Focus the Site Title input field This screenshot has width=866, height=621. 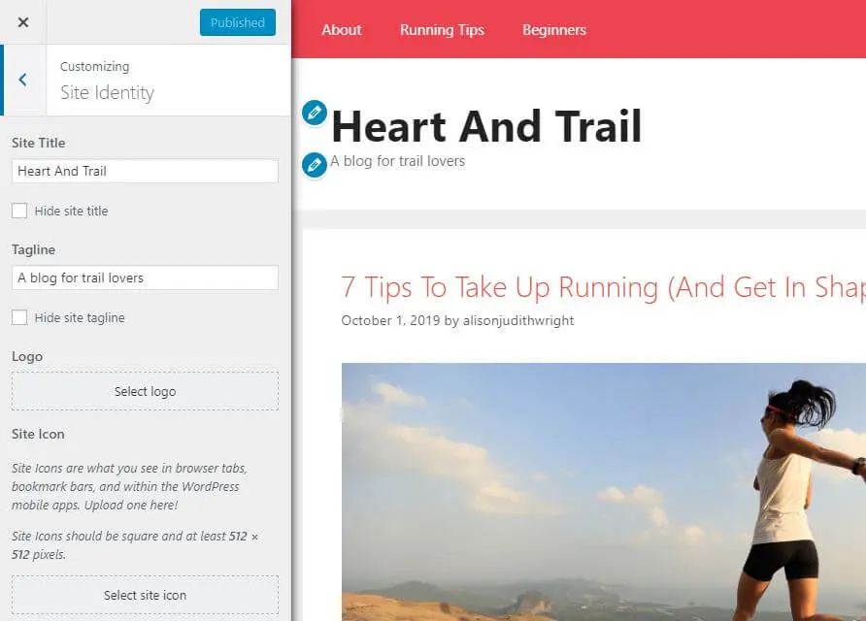(146, 171)
